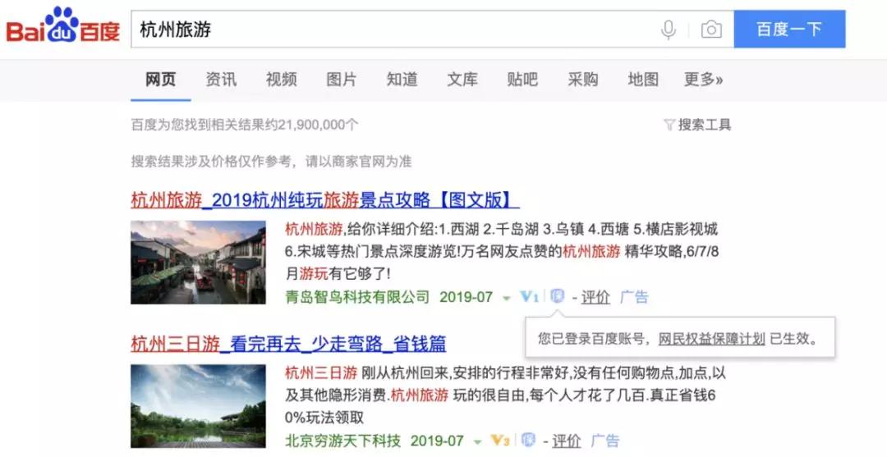Open 搜索工具 search tools filter
The height and width of the screenshot is (457, 887).
pos(697,125)
